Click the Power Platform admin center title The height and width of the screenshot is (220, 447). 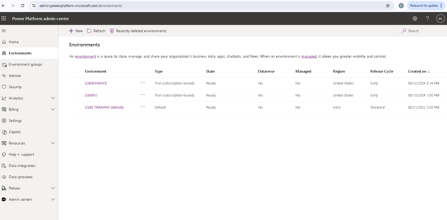point(41,18)
